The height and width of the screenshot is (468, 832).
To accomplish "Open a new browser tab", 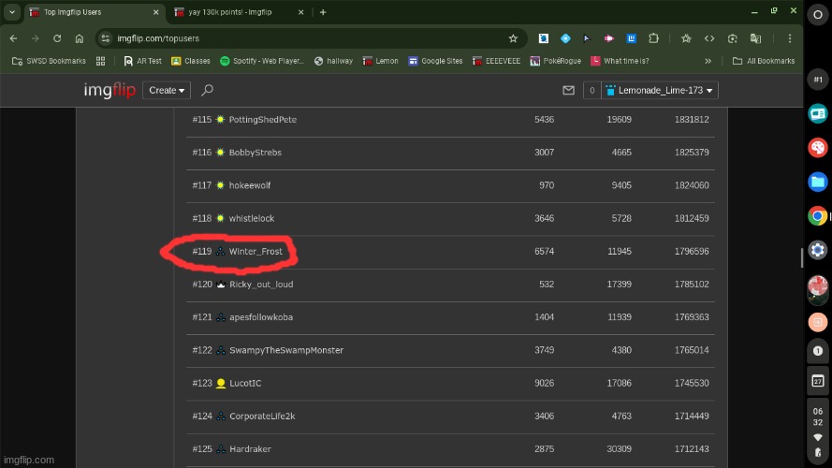I will click(x=323, y=12).
